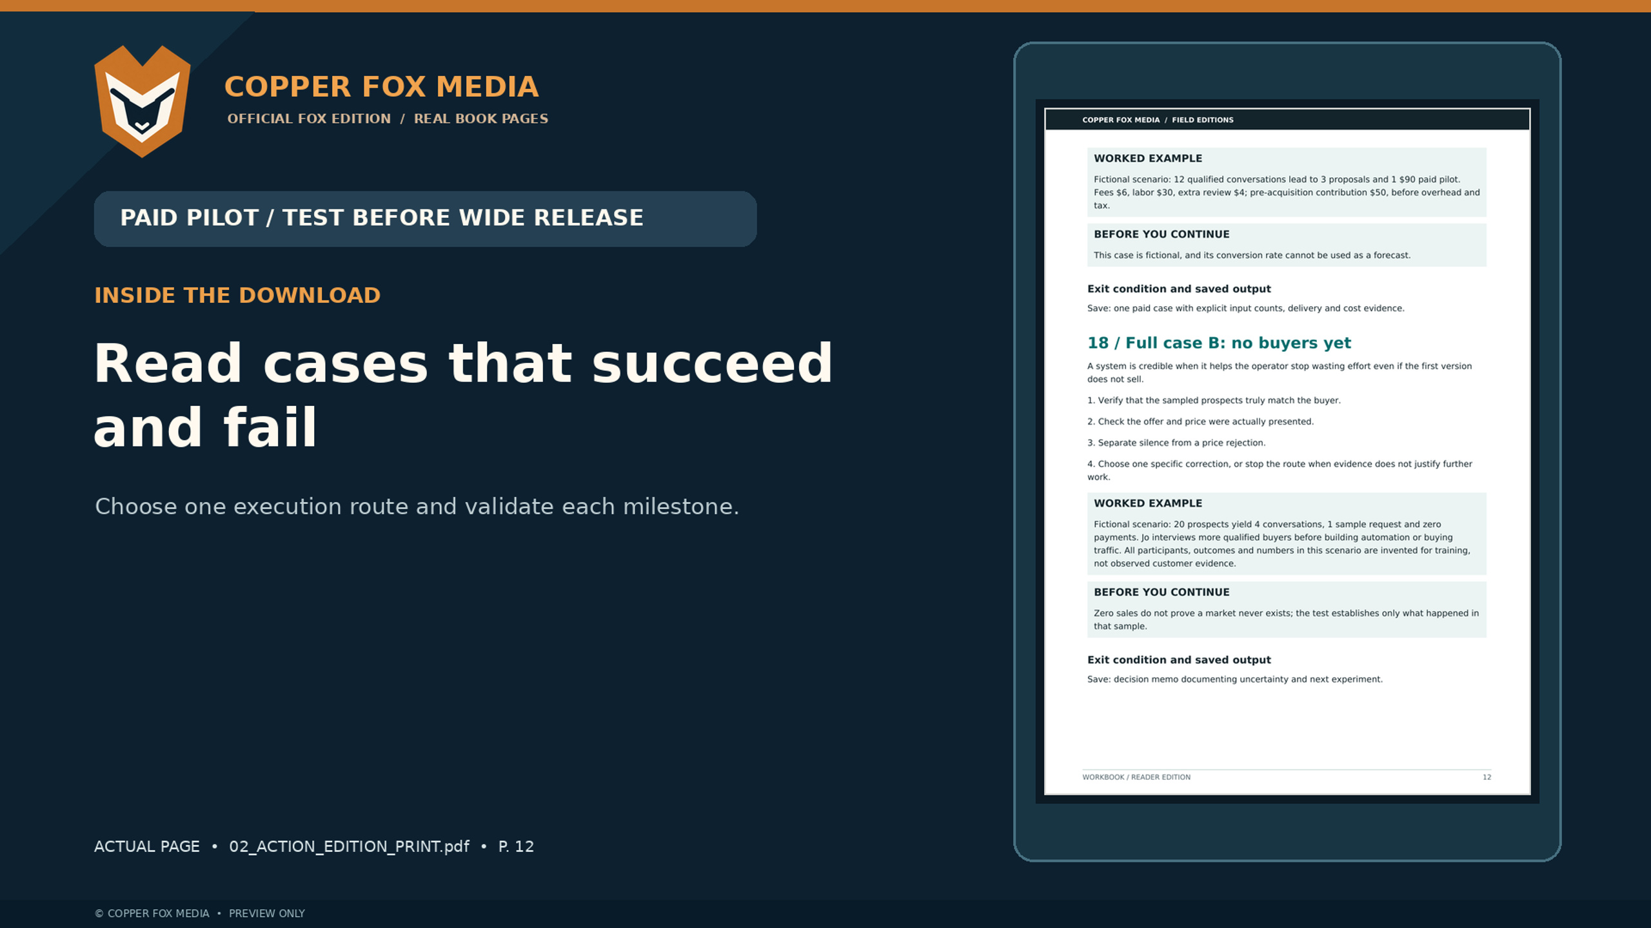Click step '3. Separate silence from a price rejection'

1176,443
